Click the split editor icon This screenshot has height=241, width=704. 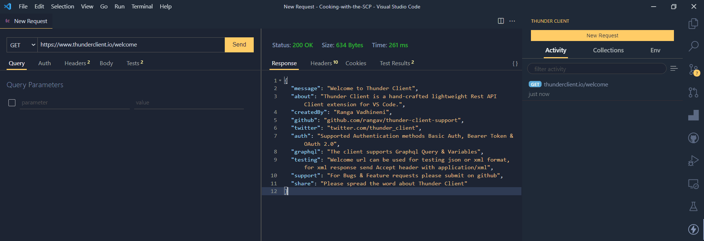501,21
